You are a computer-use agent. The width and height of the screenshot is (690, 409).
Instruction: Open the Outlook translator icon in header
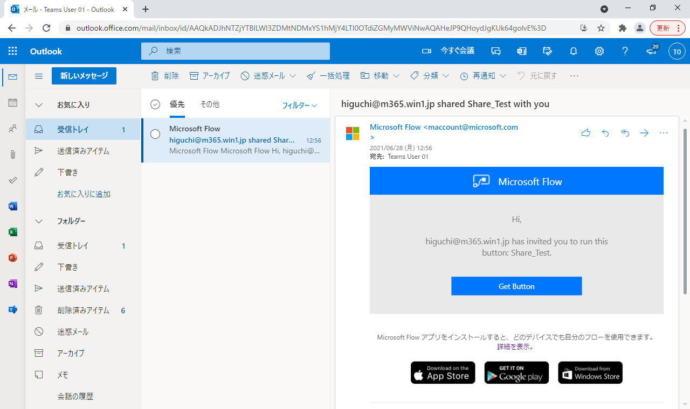click(522, 51)
